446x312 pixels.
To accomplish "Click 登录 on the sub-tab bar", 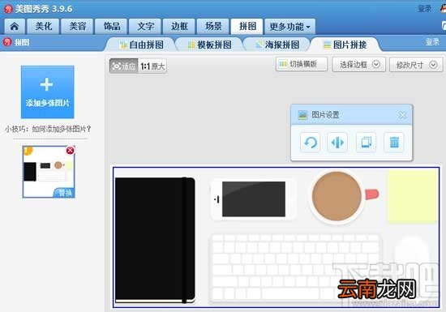I will click(432, 42).
